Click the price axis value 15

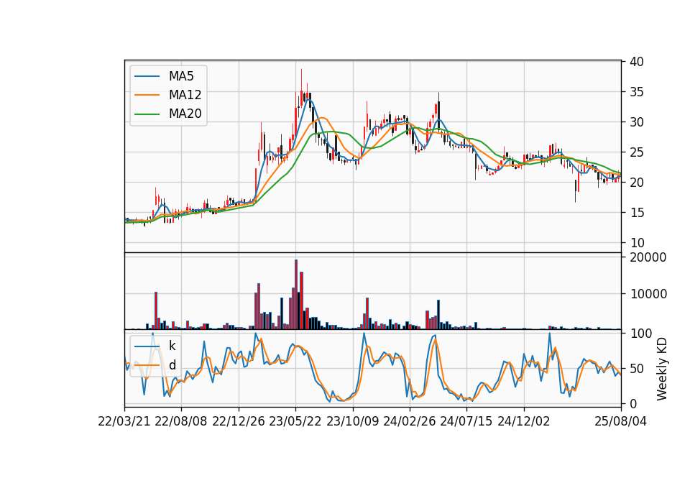coord(636,213)
